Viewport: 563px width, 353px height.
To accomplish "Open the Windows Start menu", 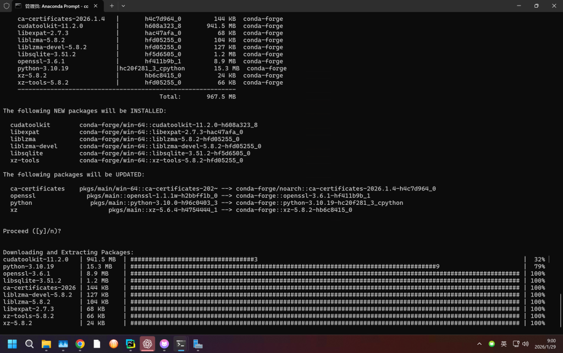I will tap(12, 344).
